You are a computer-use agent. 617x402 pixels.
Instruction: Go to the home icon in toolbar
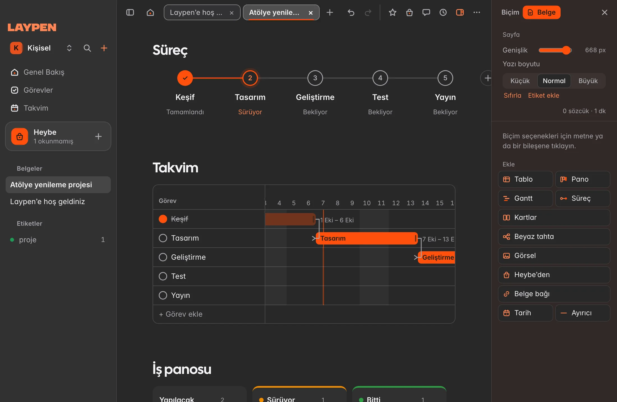pos(150,12)
